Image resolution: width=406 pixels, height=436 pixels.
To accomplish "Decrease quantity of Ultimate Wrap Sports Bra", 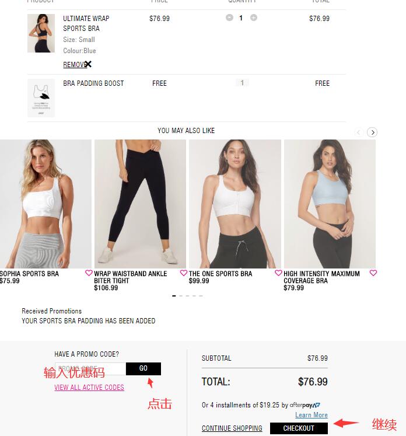I will [x=229, y=18].
